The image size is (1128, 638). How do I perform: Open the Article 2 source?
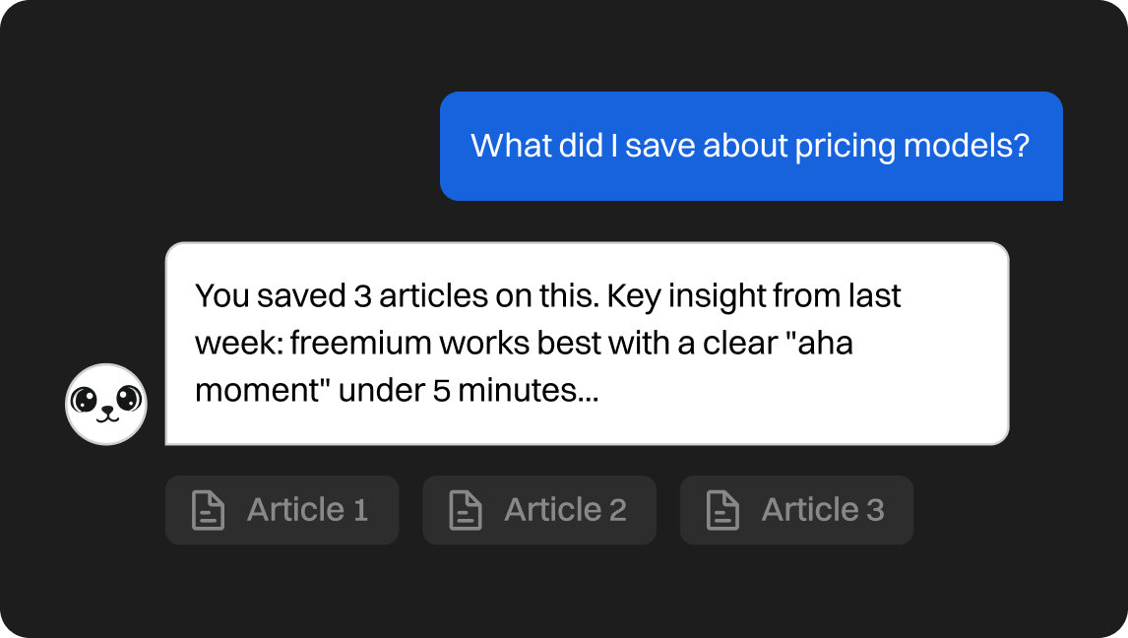tap(538, 510)
